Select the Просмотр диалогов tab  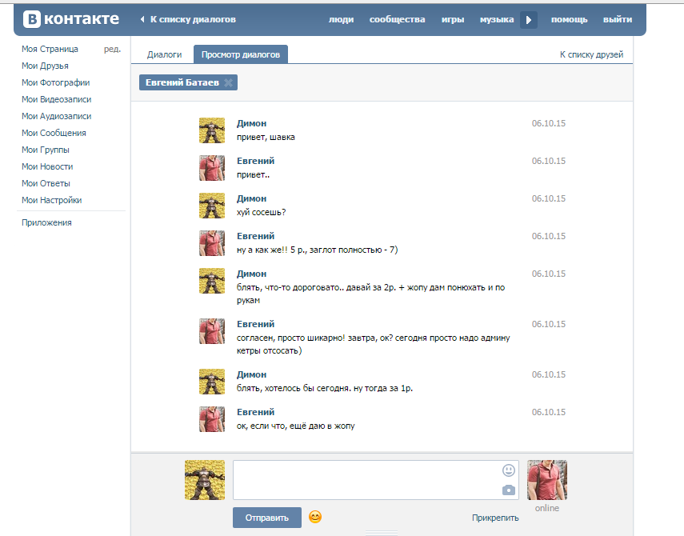click(x=241, y=54)
